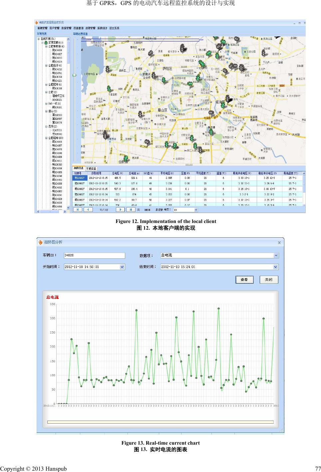This screenshot has width=321, height=472.
Task: Open the 车辆管理 menu
Action: (42, 28)
